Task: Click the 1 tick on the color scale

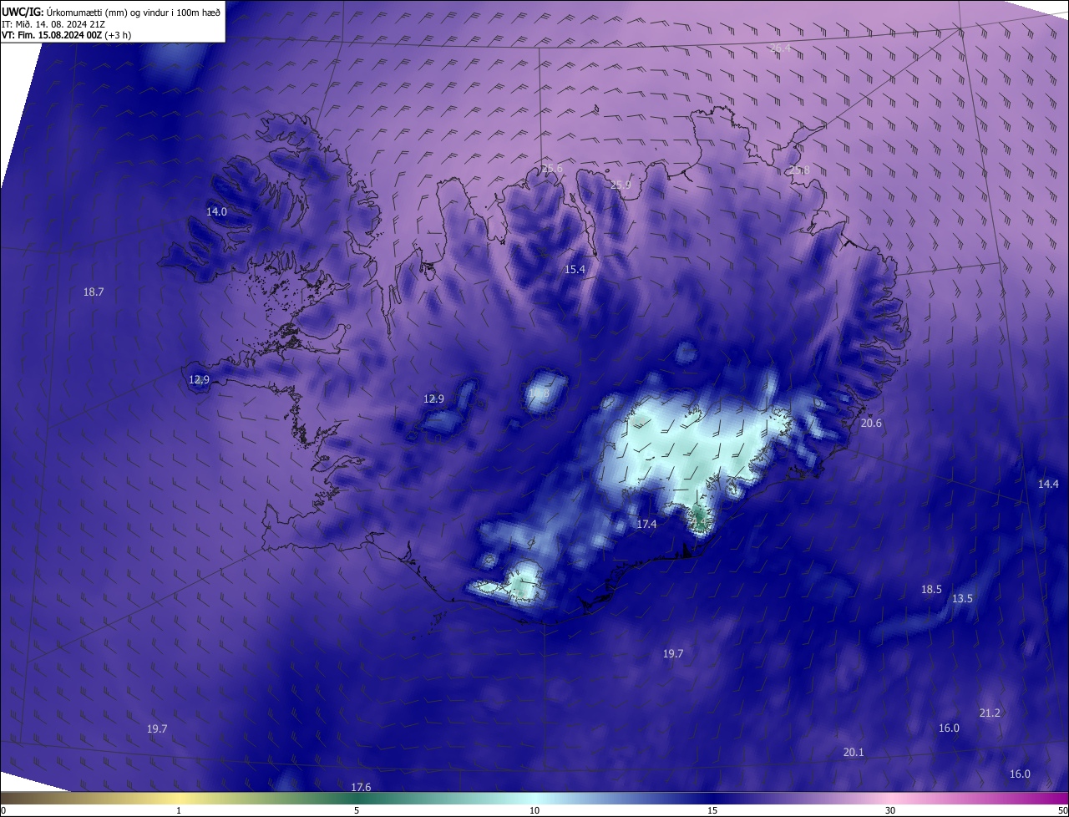Action: point(179,811)
